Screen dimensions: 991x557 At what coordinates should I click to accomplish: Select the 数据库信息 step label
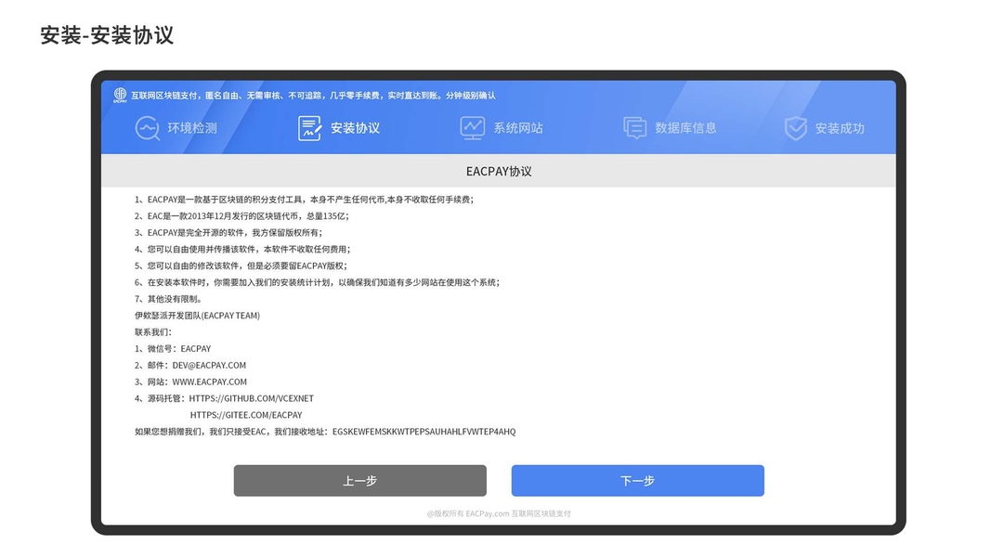[x=685, y=128]
